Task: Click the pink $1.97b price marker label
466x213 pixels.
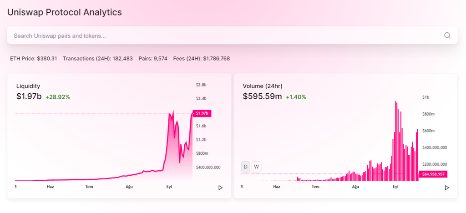Action: point(202,113)
